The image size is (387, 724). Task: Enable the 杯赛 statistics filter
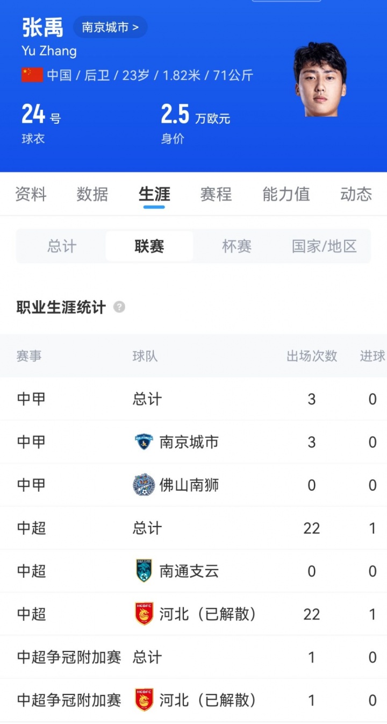tap(235, 246)
